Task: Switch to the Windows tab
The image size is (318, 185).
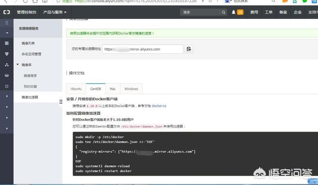Action: [x=131, y=89]
